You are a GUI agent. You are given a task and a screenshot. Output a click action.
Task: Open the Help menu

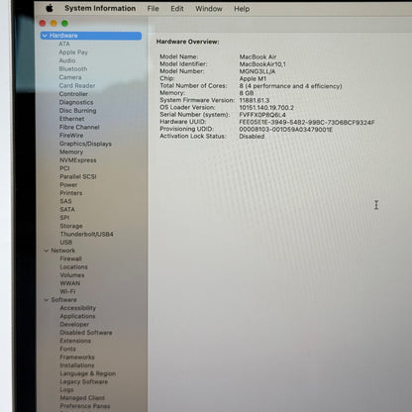pos(242,9)
